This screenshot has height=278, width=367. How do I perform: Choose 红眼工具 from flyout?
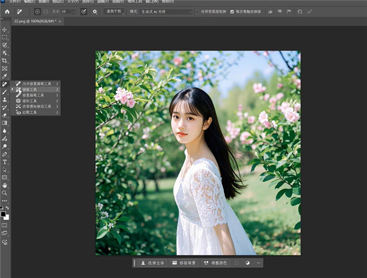[x=35, y=112]
